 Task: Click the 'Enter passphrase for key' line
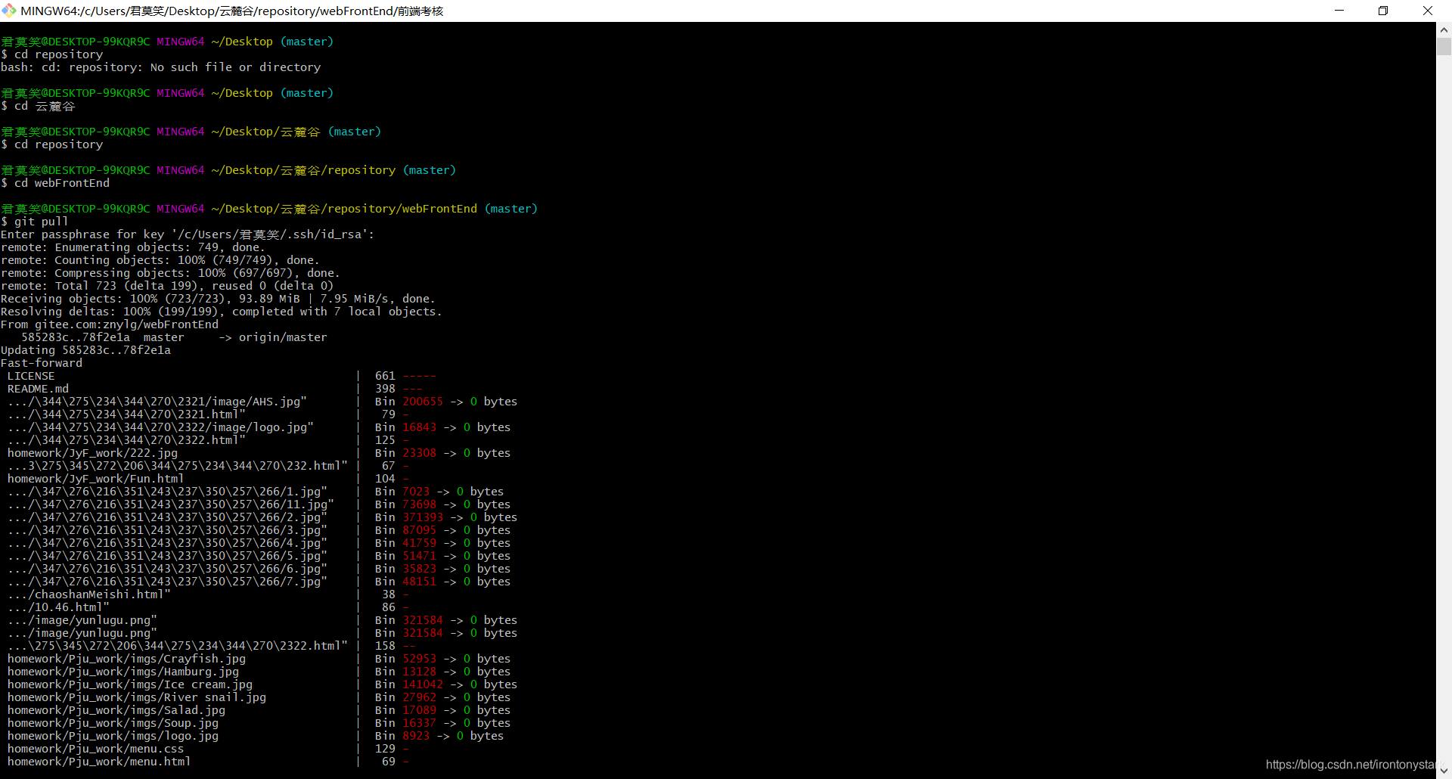188,234
